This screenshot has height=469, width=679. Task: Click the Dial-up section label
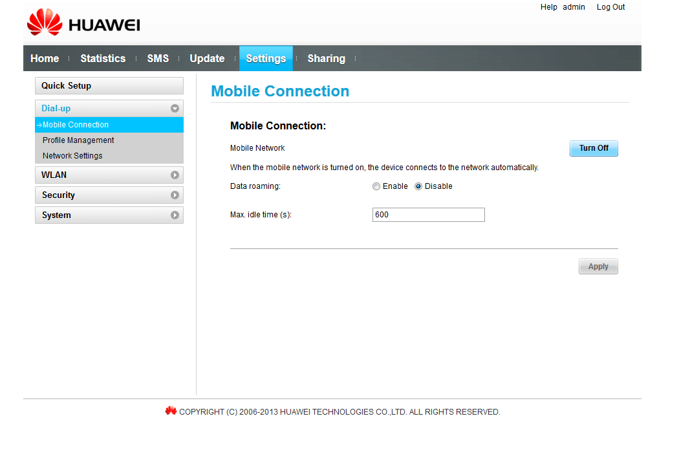point(56,108)
